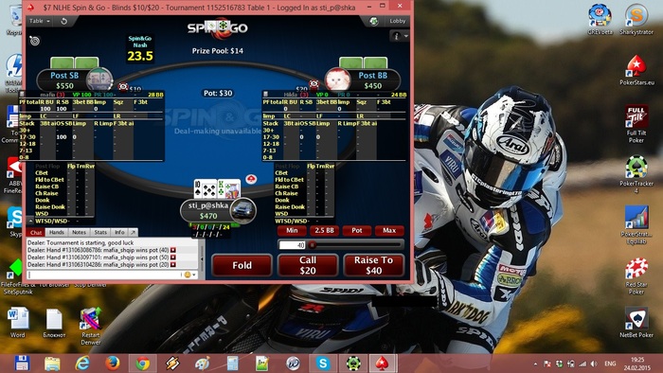Click the replay hand circular-arrow icon
663x373 pixels.
63,21
